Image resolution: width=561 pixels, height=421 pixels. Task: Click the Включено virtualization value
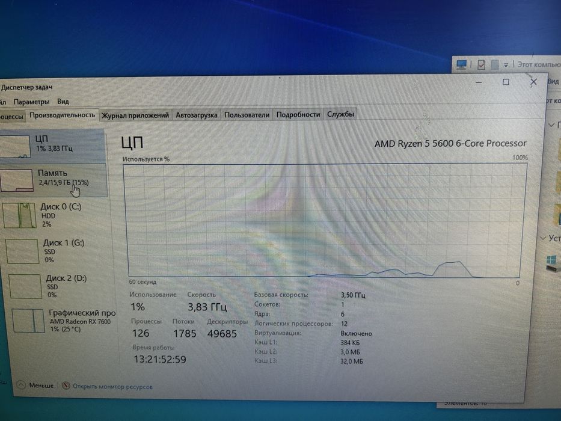pyautogui.click(x=356, y=334)
